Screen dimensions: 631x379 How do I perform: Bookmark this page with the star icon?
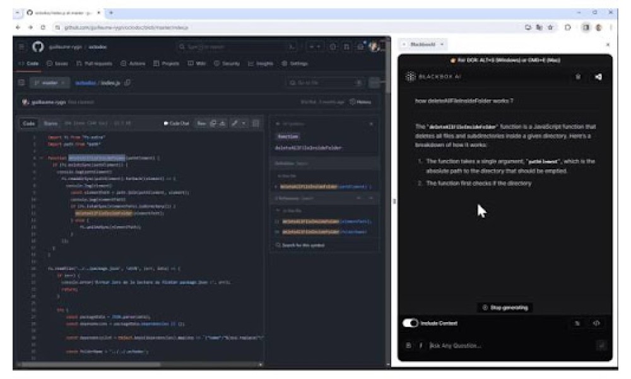[x=550, y=27]
